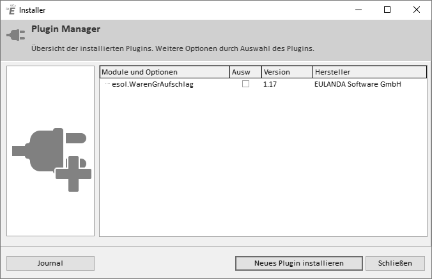The height and width of the screenshot is (279, 432).
Task: Click the Version column header
Action: (x=287, y=72)
